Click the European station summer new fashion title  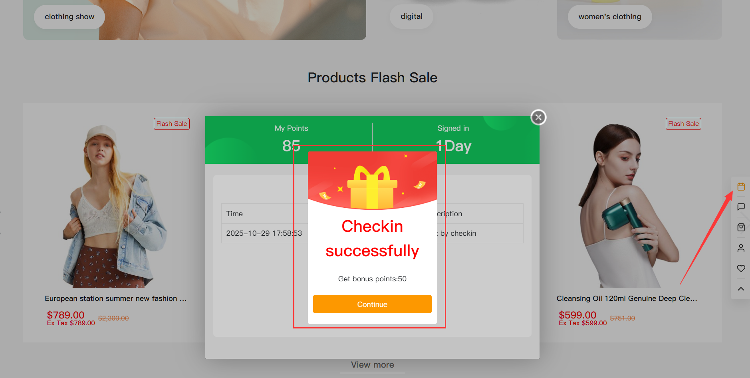115,298
